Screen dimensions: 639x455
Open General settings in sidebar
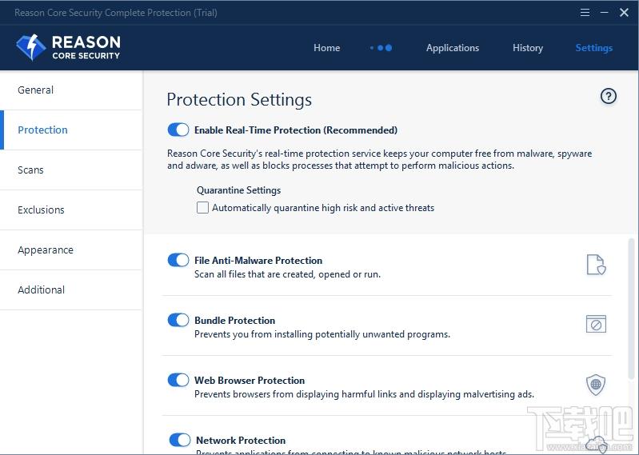click(x=71, y=90)
